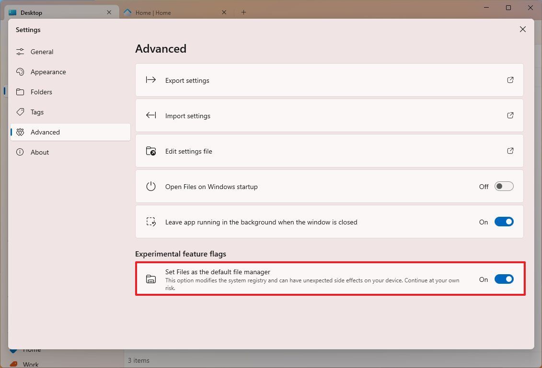Click the power icon beside Windows startup option
Image resolution: width=542 pixels, height=368 pixels.
click(150, 187)
